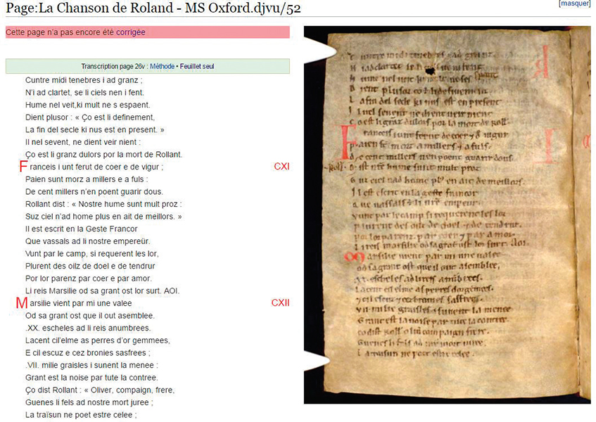Click the line 'De cent millers n'en poent guarir'

pyautogui.click(x=94, y=192)
